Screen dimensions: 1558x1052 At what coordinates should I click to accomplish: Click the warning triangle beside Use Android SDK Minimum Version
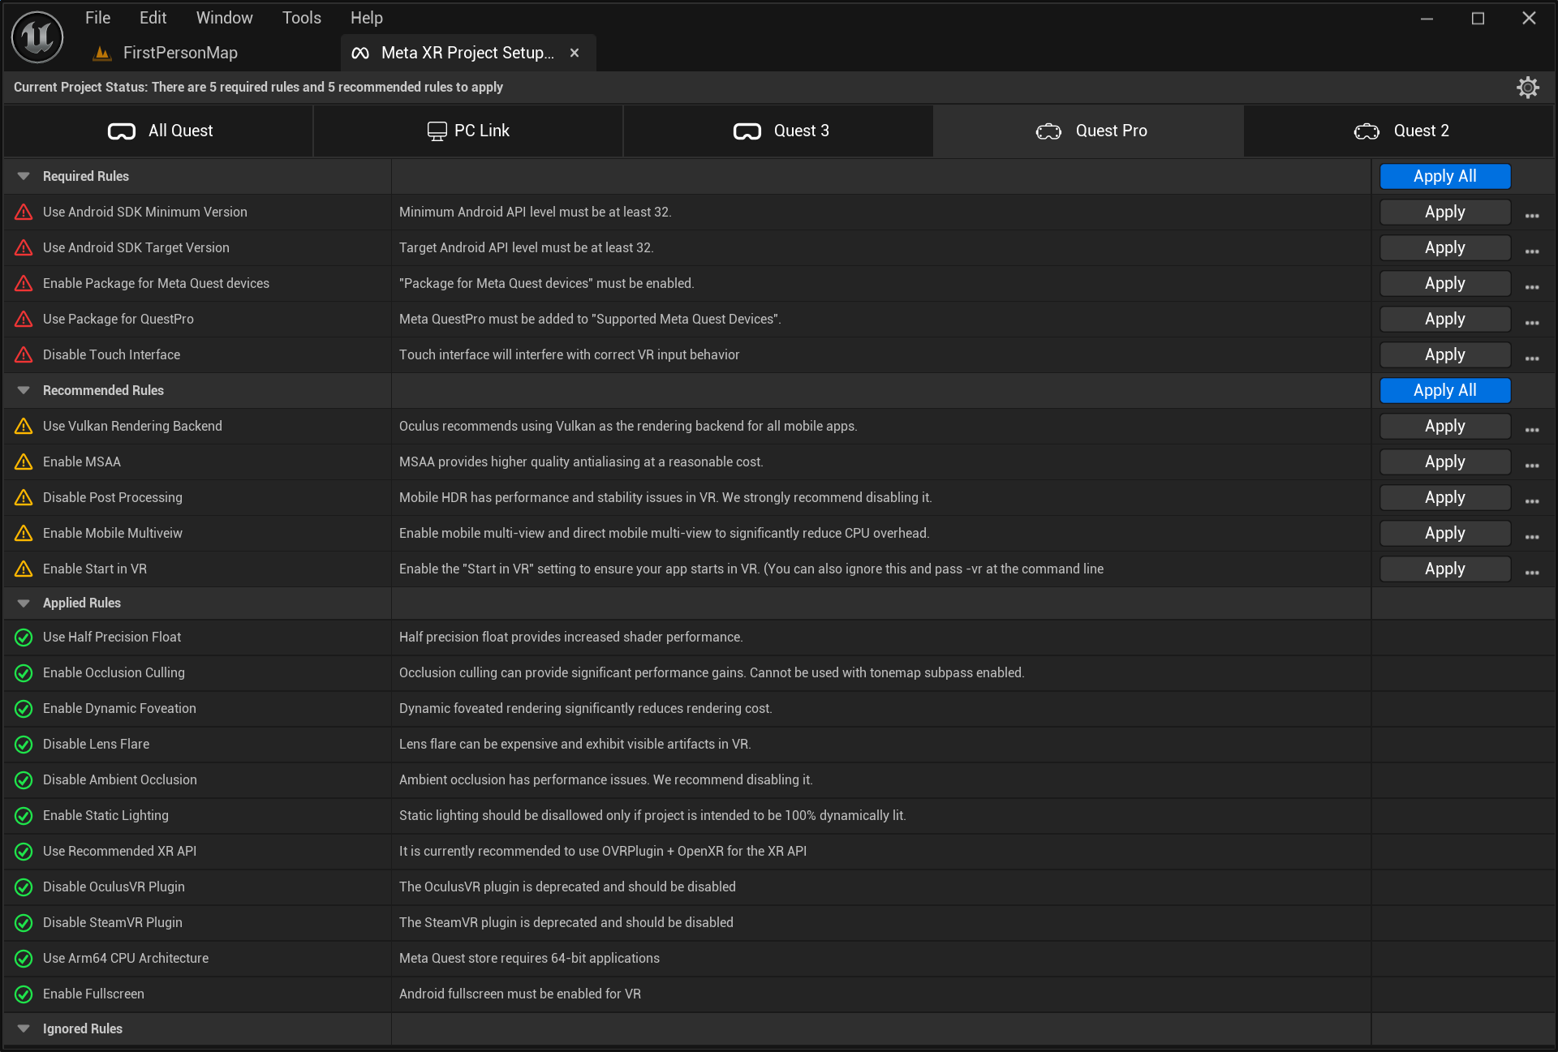pyautogui.click(x=23, y=212)
